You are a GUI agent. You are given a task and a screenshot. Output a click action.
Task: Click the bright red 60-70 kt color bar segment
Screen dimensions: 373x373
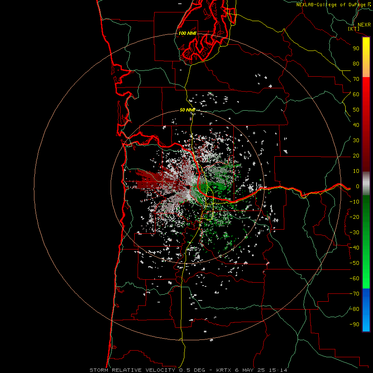point(366,87)
